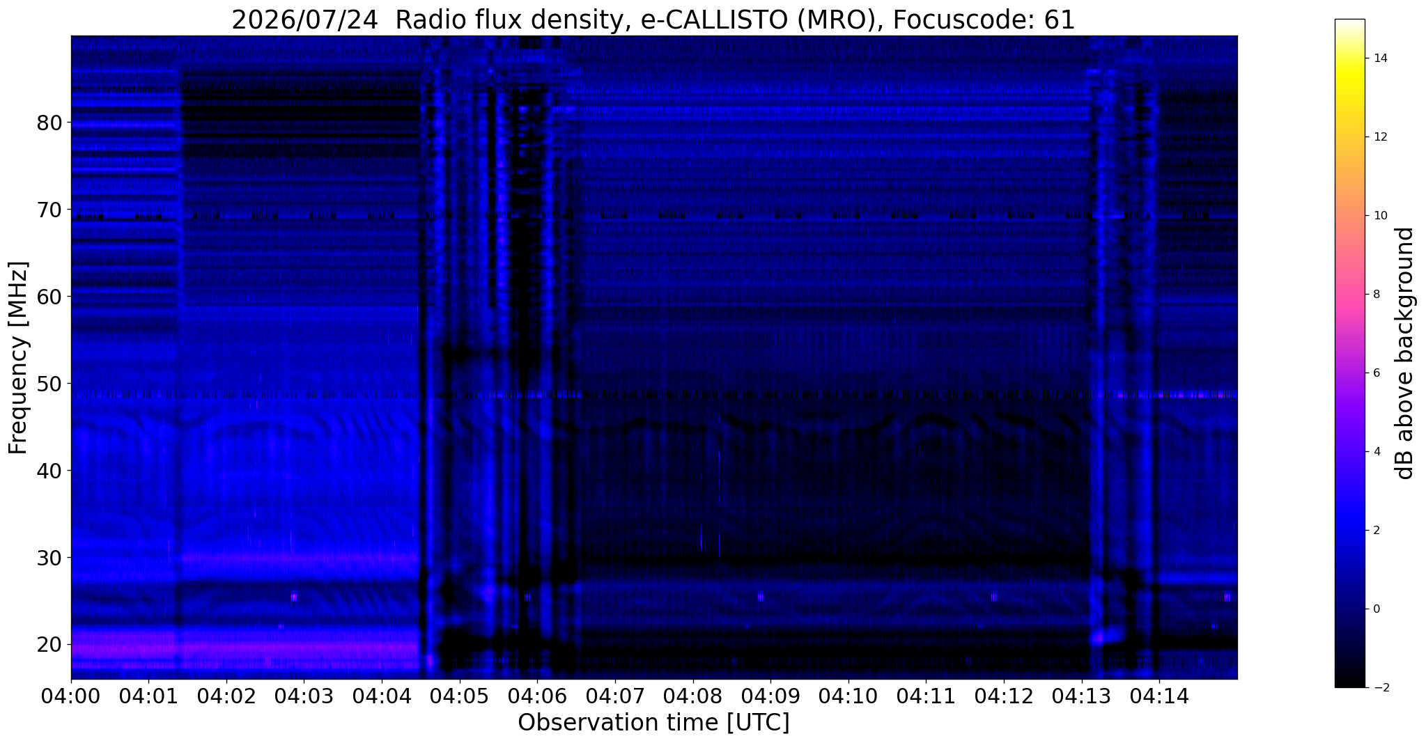Click the plot title text

pos(653,20)
